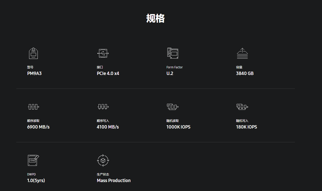Click the 180K IOPS value
The width and height of the screenshot is (322, 191).
[x=246, y=127]
